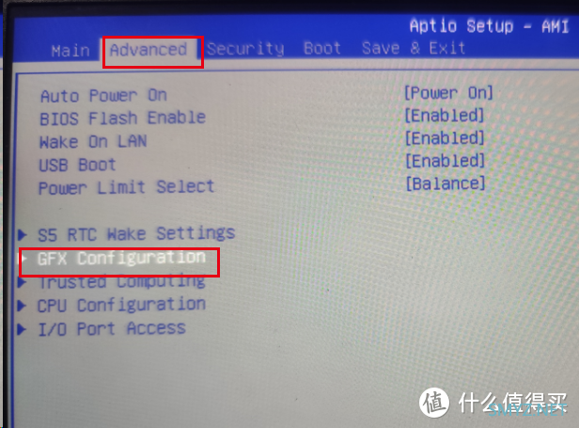Screen dimensions: 579x428
Task: Toggle Wake On LAN Enabled value
Action: click(x=445, y=138)
